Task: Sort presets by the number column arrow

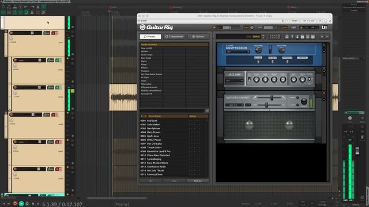Action: (145, 116)
